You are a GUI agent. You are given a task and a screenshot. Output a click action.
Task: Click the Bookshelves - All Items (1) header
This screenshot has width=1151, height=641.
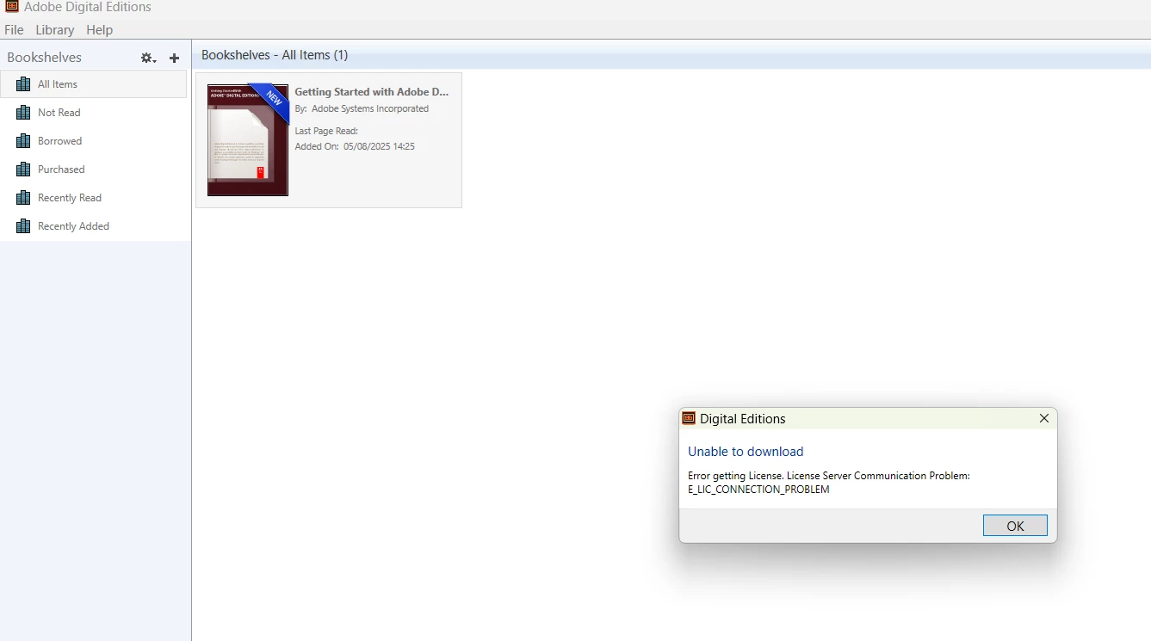pos(275,55)
